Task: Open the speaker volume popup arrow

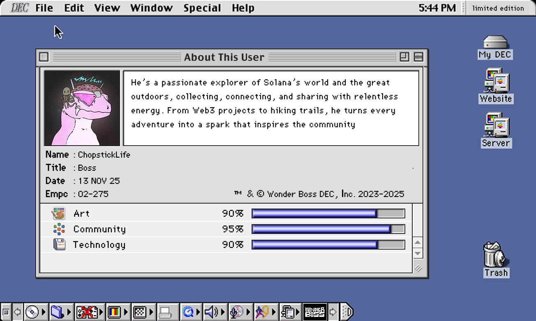Action: click(x=223, y=312)
